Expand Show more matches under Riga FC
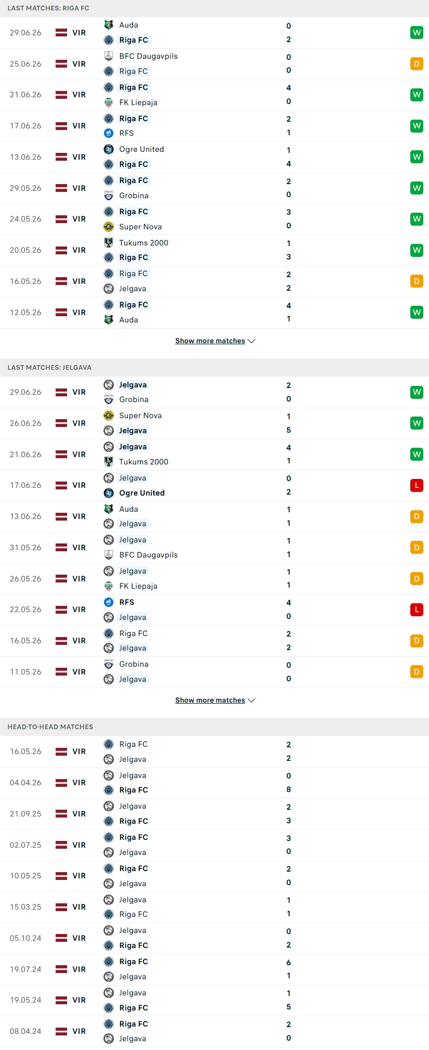 click(x=215, y=341)
